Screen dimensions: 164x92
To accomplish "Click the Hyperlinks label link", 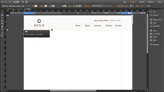I will click(87, 6).
